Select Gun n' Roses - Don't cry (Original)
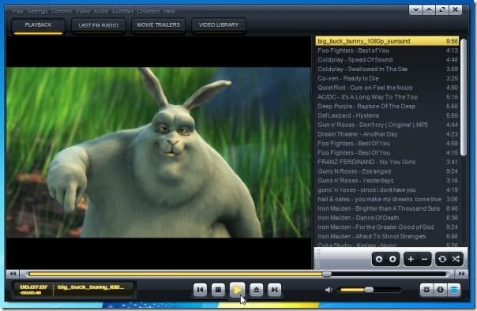The height and width of the screenshot is (311, 477). (x=387, y=125)
